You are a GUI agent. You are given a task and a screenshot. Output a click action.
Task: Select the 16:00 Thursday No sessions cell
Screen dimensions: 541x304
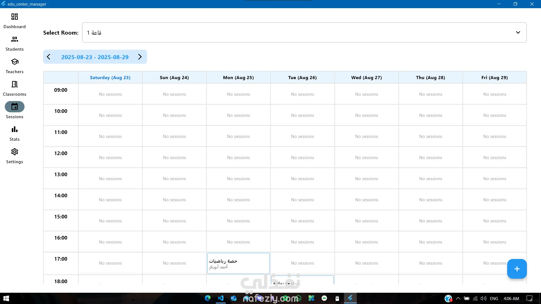click(431, 242)
